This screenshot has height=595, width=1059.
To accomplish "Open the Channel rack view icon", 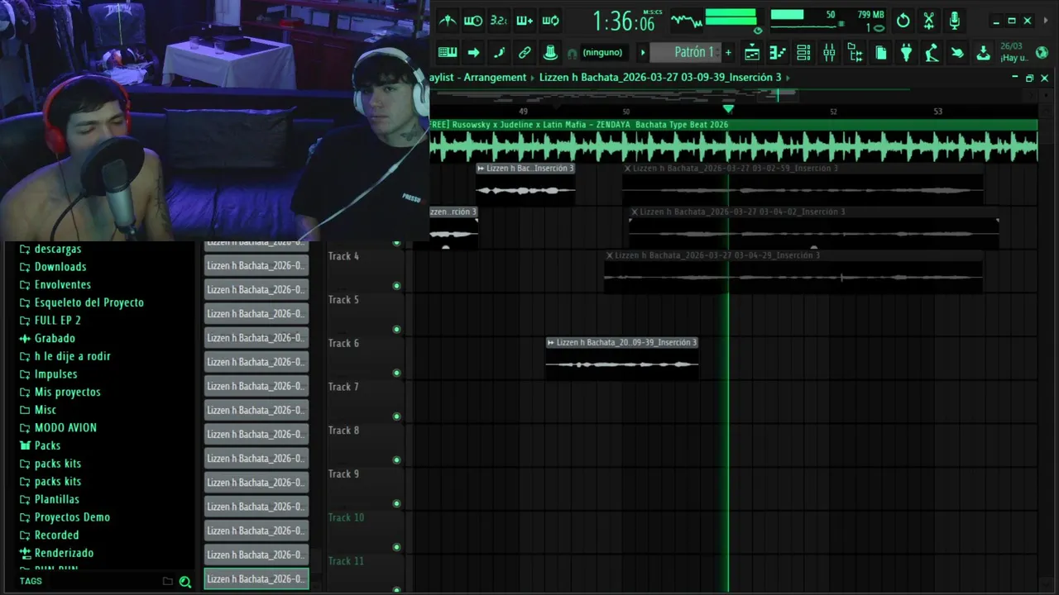I will [x=803, y=53].
